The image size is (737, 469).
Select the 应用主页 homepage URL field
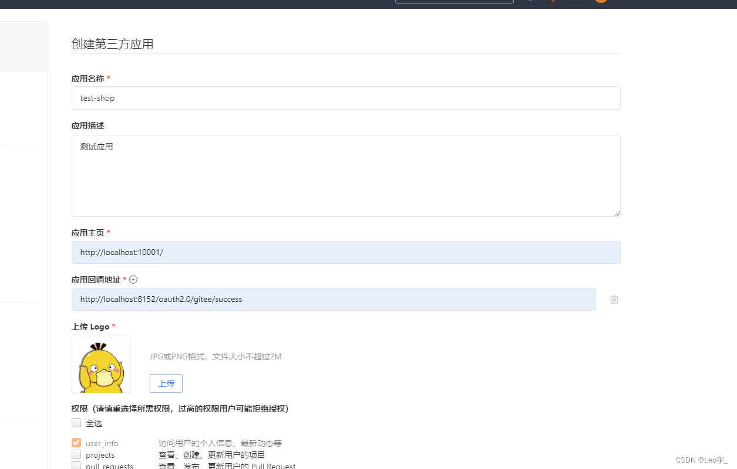(x=345, y=252)
